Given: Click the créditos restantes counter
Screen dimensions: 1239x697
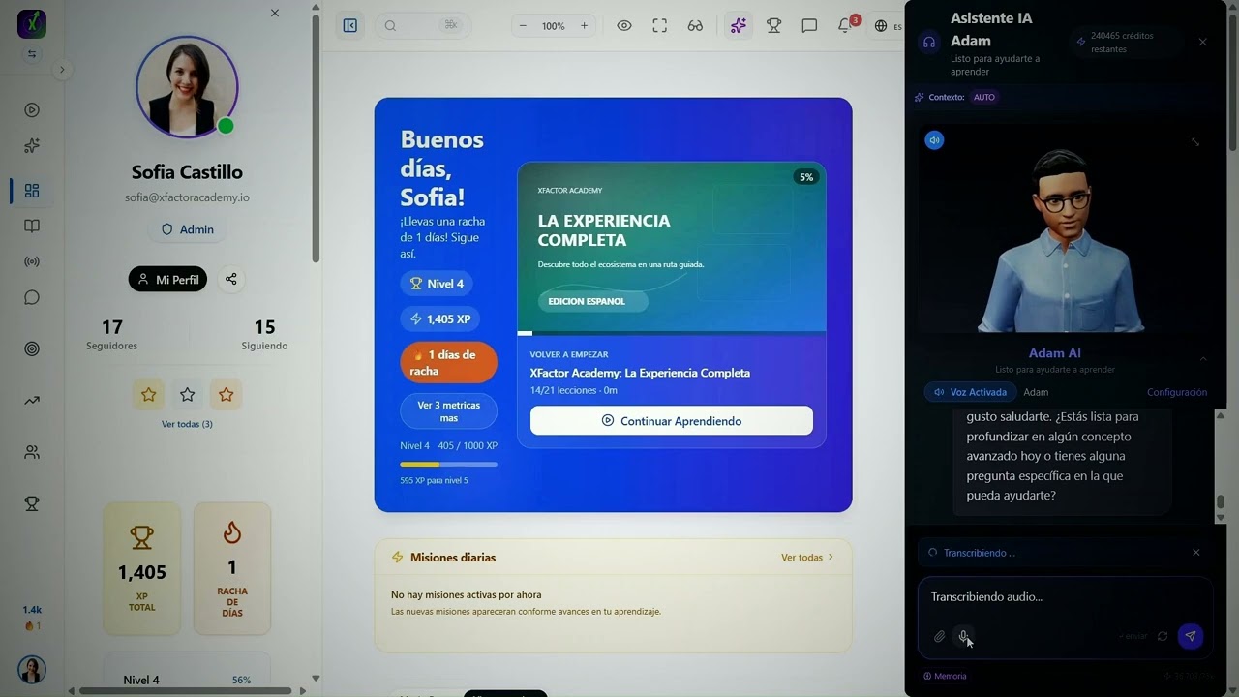Looking at the screenshot, I should point(1128,42).
